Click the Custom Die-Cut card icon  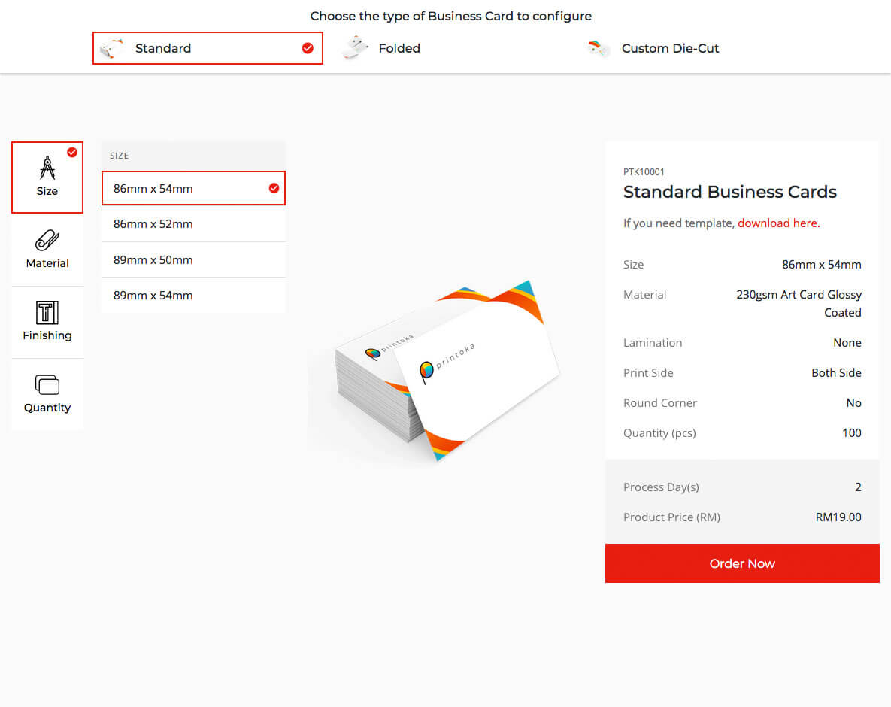[596, 47]
